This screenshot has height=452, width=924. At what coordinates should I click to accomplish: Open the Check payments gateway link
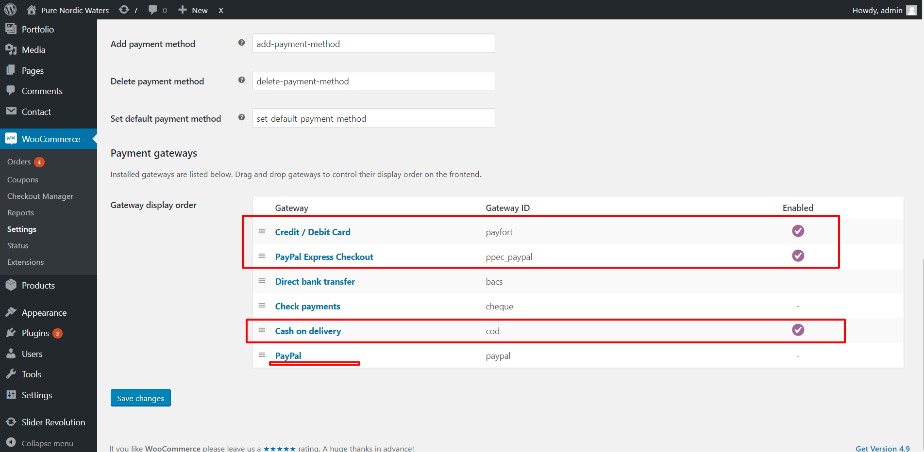(307, 307)
